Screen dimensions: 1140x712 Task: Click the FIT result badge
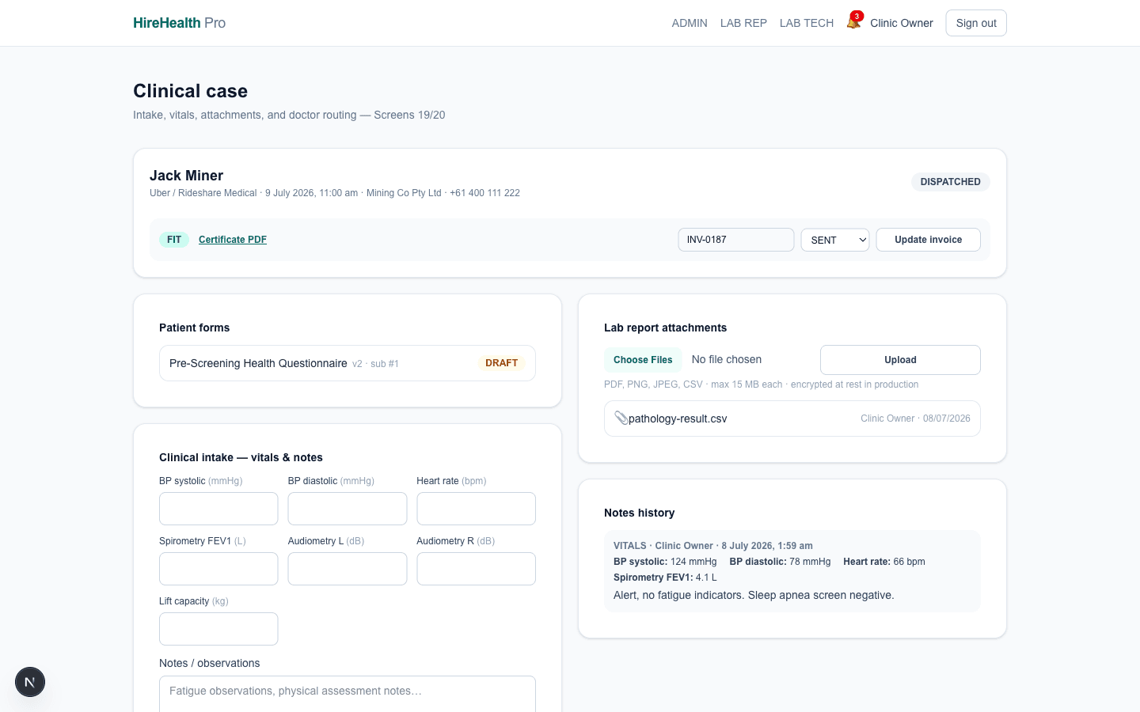tap(174, 240)
